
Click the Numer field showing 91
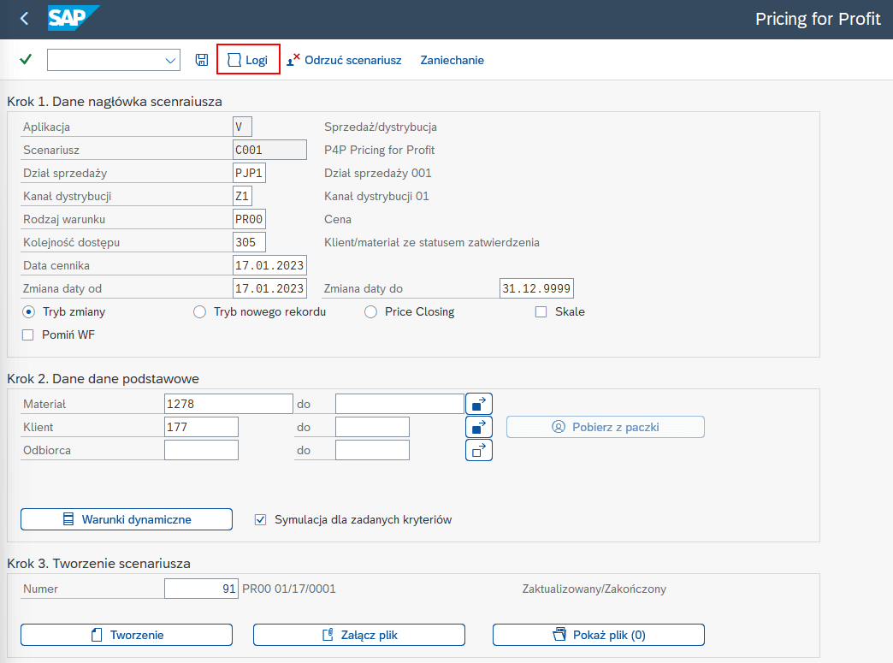click(x=201, y=589)
